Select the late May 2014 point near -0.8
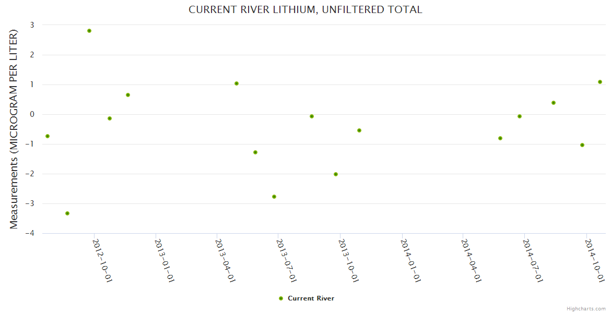 (500, 138)
